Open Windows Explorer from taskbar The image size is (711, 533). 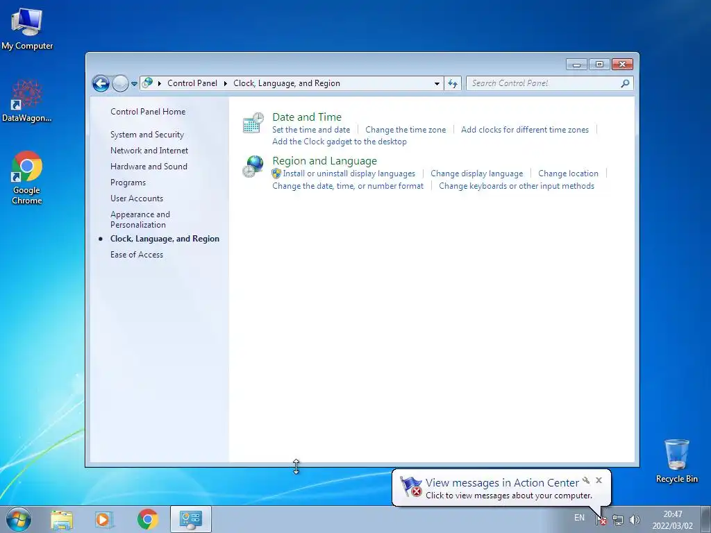point(62,519)
